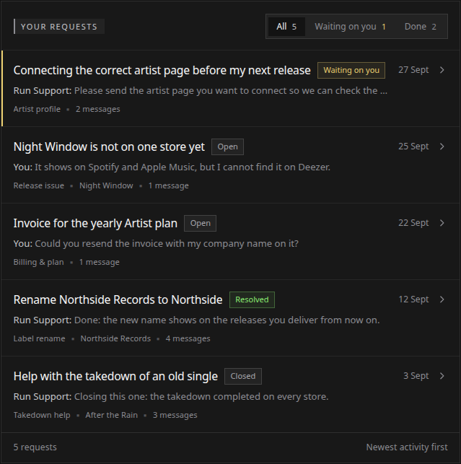461x464 pixels.
Task: Click the '4 messages' count
Action: [188, 339]
